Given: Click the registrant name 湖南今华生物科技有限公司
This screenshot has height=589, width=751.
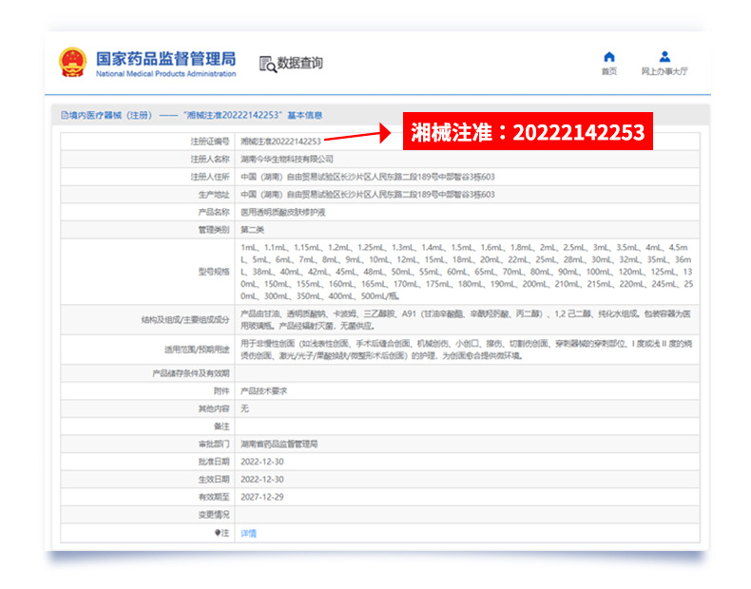Looking at the screenshot, I should click(287, 159).
